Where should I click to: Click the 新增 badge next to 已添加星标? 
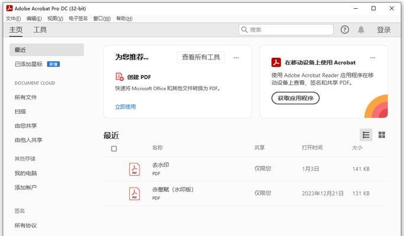[53, 64]
